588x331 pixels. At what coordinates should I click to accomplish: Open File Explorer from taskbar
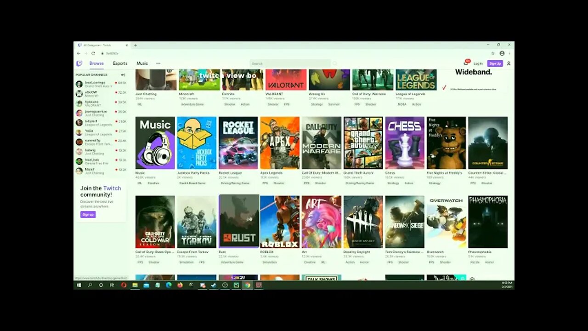click(x=135, y=285)
